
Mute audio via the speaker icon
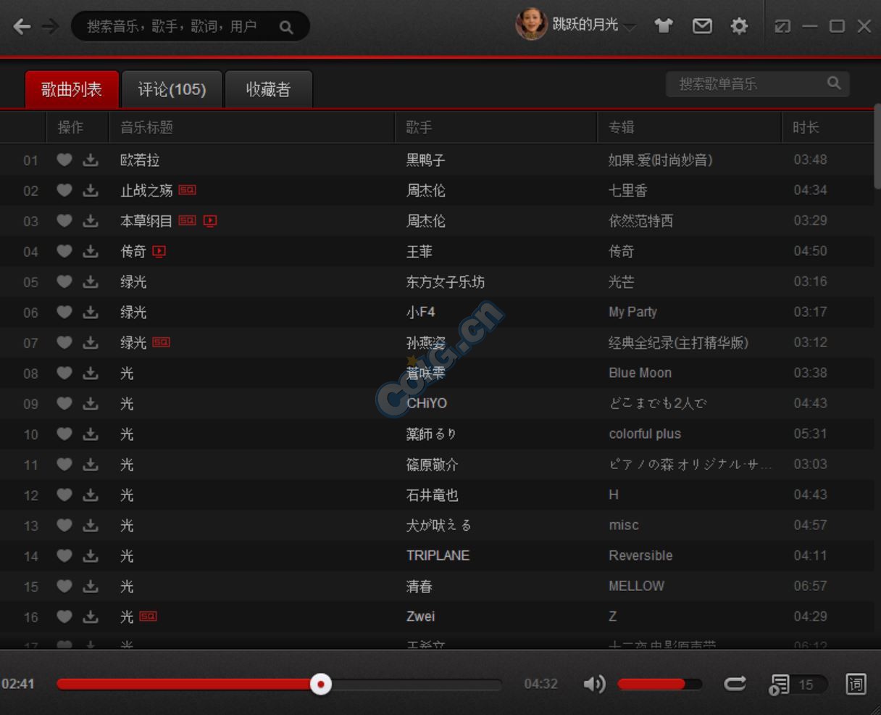point(593,683)
